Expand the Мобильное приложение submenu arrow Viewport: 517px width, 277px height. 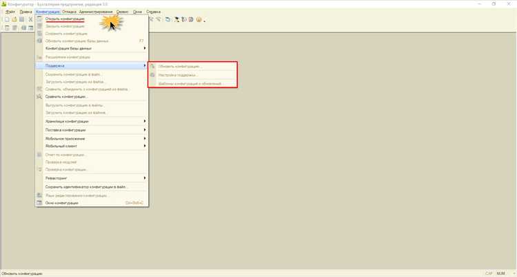coord(145,138)
